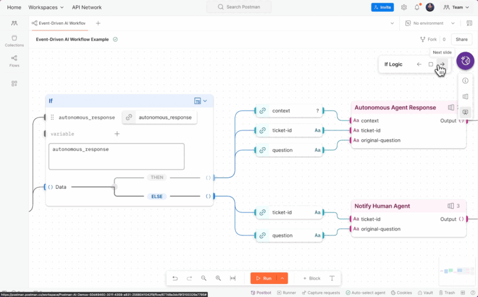
Task: Fit the flow to view width
Action: point(233,278)
